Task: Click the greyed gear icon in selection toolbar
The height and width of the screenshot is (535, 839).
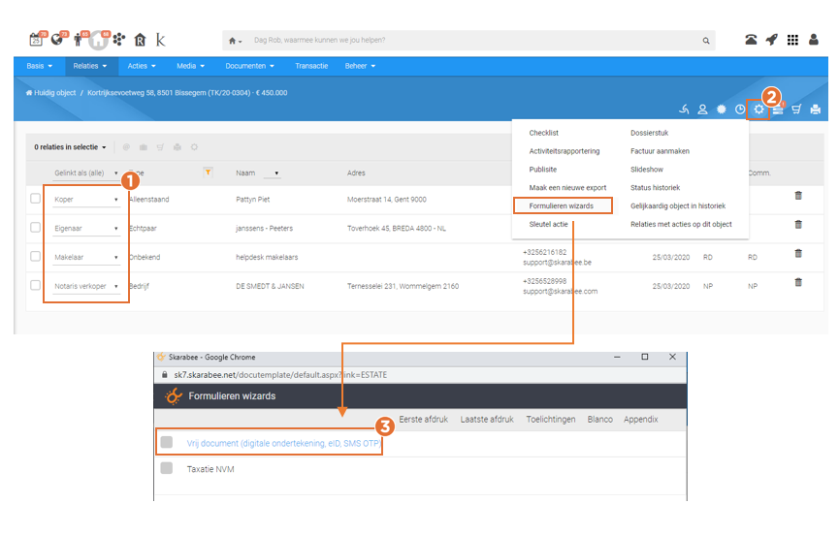Action: tap(194, 147)
